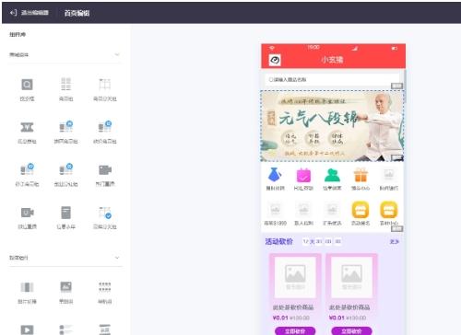Collapse the second component section chevron

tap(117, 258)
